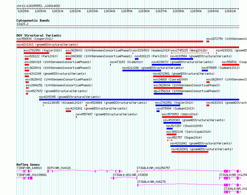
Task: Click nsv4205395 gnomAD variant label
Action: pos(70,97)
